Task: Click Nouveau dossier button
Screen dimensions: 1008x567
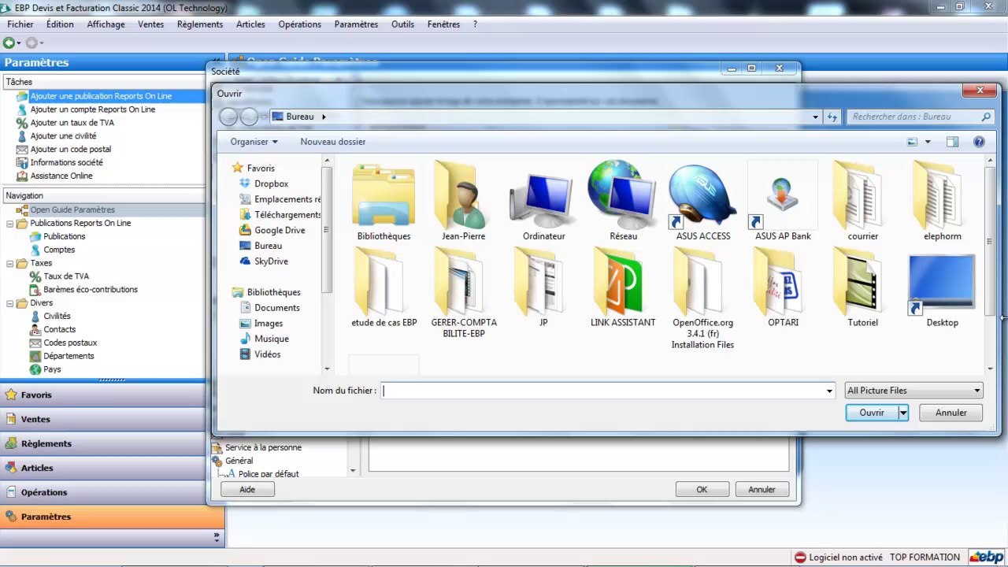Action: (x=333, y=142)
